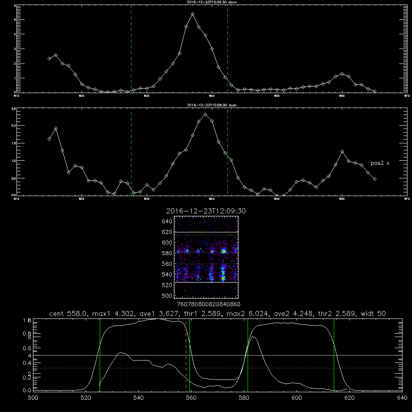
Task: Select the orange dashed center line at 558
Action: 186,355
